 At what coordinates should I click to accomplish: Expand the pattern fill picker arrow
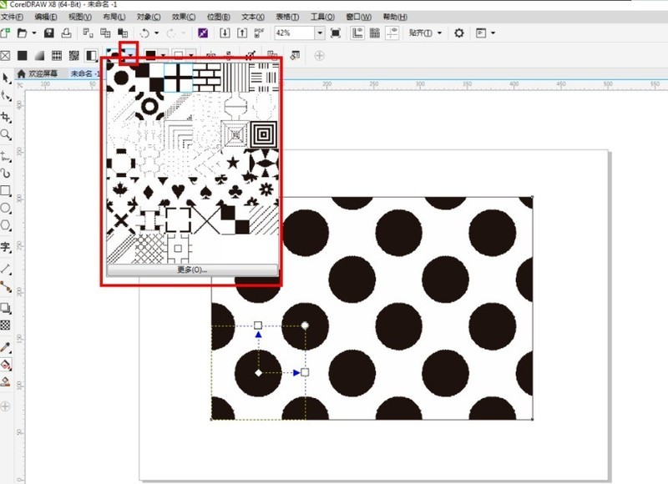click(x=132, y=55)
